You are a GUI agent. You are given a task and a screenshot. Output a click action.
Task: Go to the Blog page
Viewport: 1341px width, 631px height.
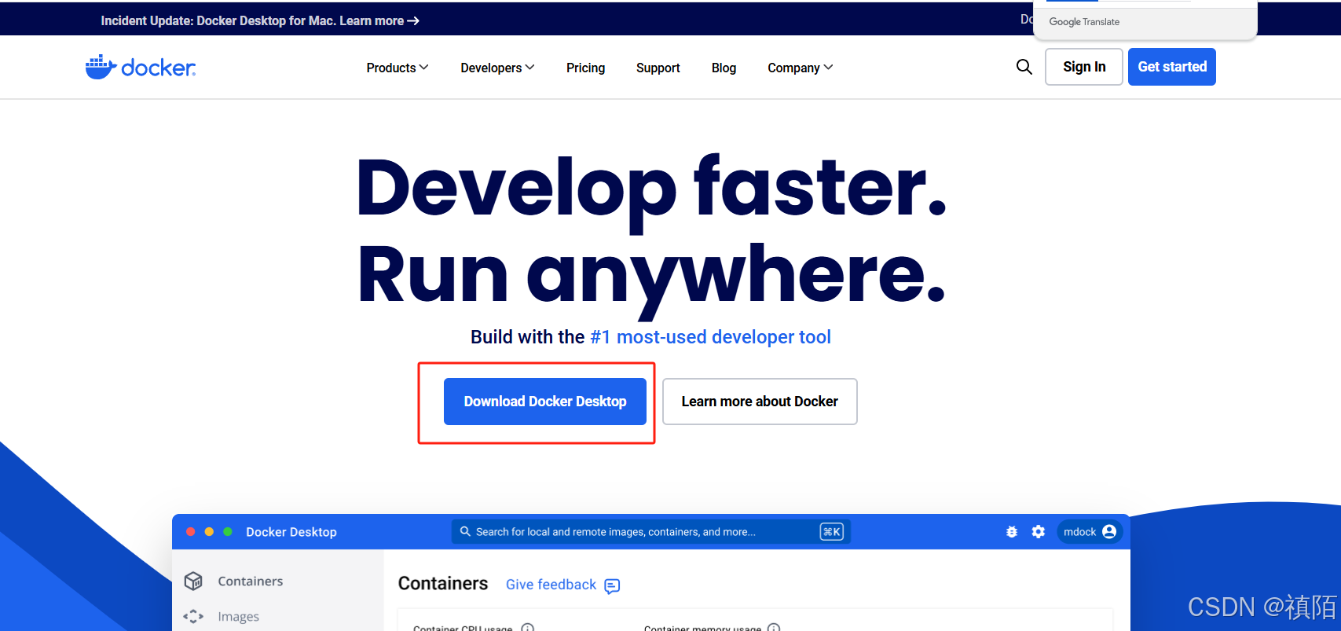(x=724, y=68)
